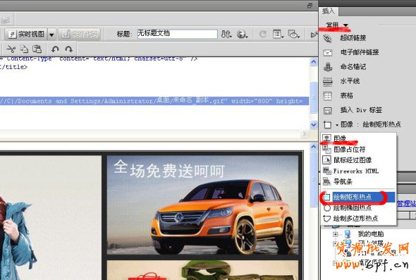
Task: Click the file management arrows icon
Action: [x=226, y=34]
